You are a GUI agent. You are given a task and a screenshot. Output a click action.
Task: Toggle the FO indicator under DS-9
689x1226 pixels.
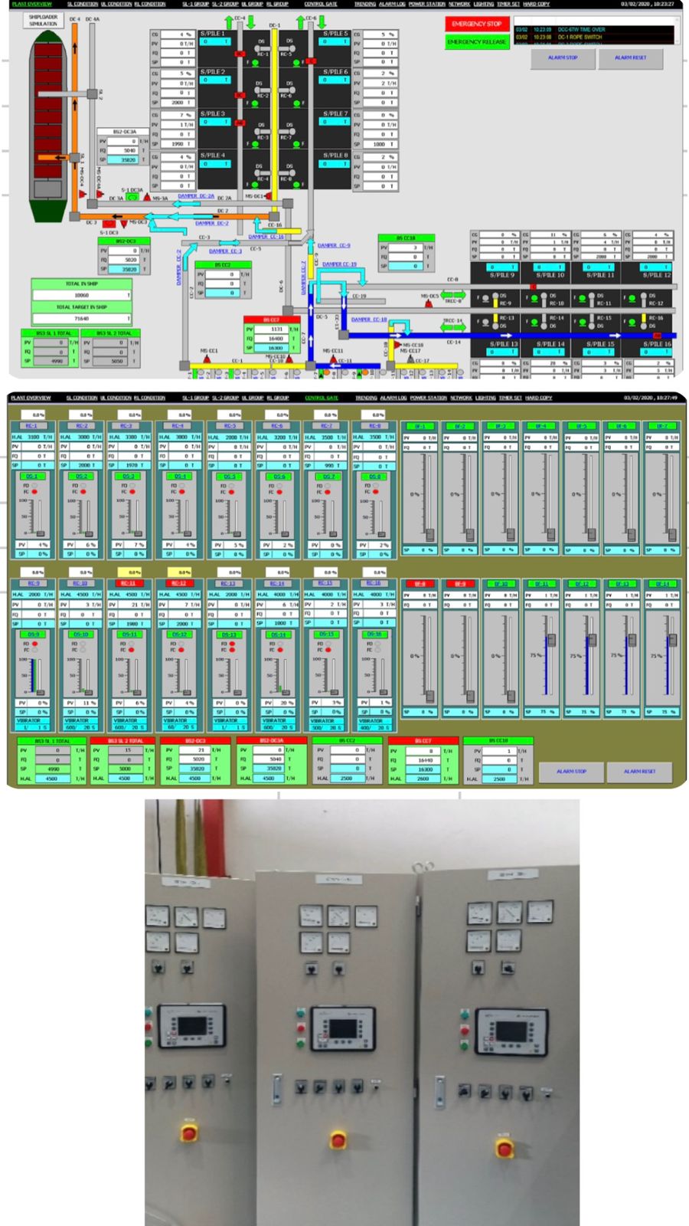[34, 644]
